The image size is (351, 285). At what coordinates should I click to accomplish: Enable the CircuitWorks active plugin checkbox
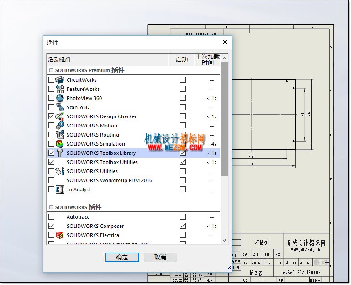(x=51, y=80)
